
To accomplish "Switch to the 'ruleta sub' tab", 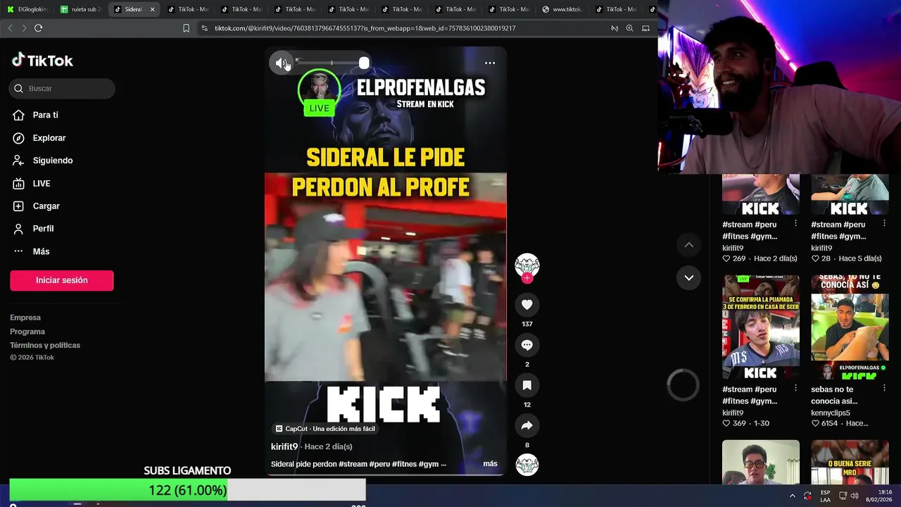I will [81, 9].
